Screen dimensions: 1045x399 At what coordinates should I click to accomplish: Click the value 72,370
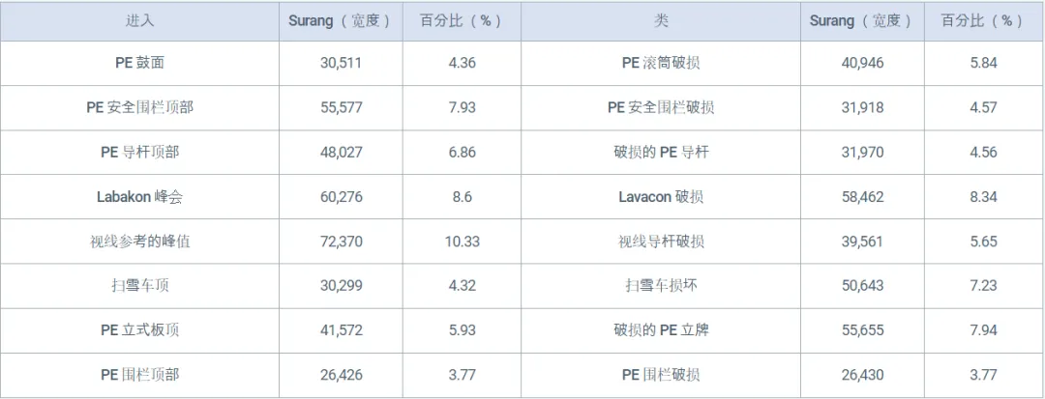341,241
